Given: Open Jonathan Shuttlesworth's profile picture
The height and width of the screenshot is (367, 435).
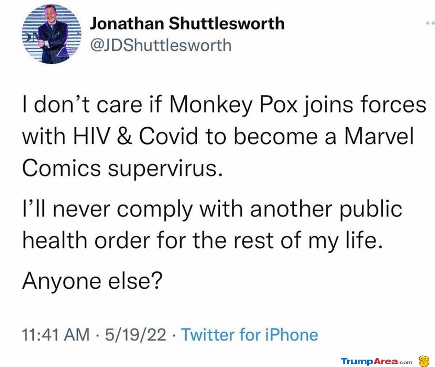Looking at the screenshot, I should pos(51,34).
